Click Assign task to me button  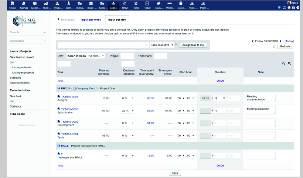pyautogui.click(x=193, y=45)
